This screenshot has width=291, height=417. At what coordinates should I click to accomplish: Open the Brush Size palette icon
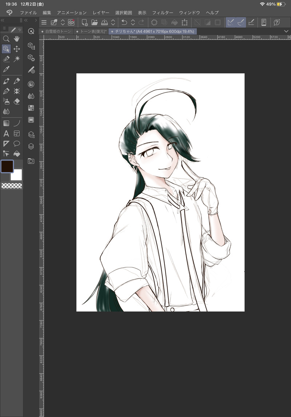31,70
